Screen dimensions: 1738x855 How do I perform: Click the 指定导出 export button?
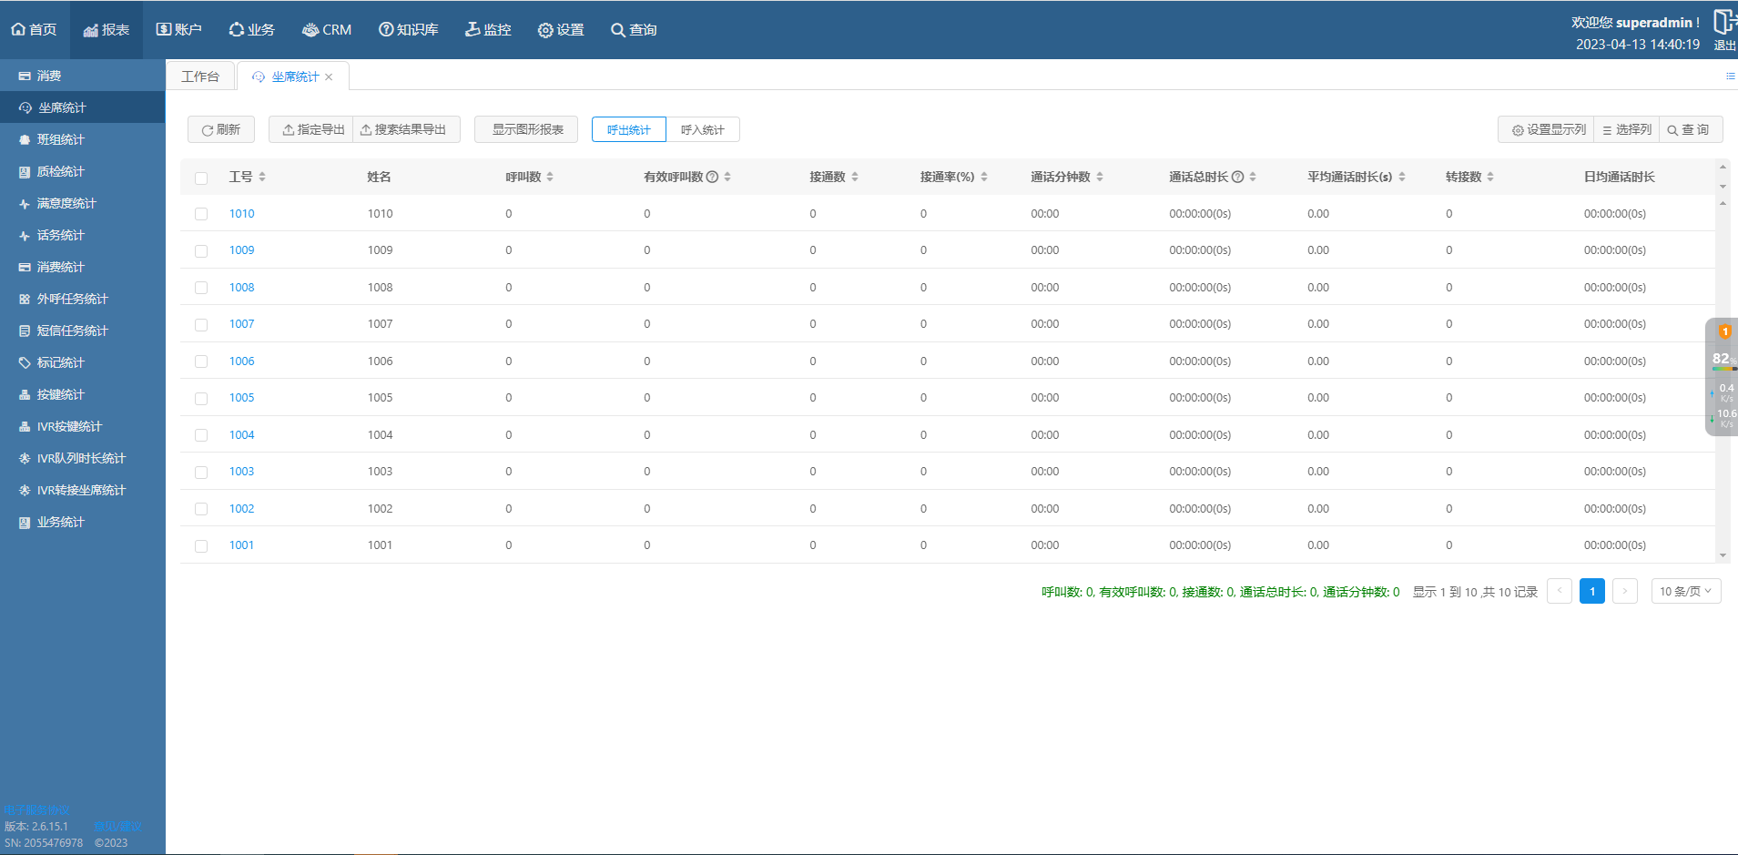311,129
